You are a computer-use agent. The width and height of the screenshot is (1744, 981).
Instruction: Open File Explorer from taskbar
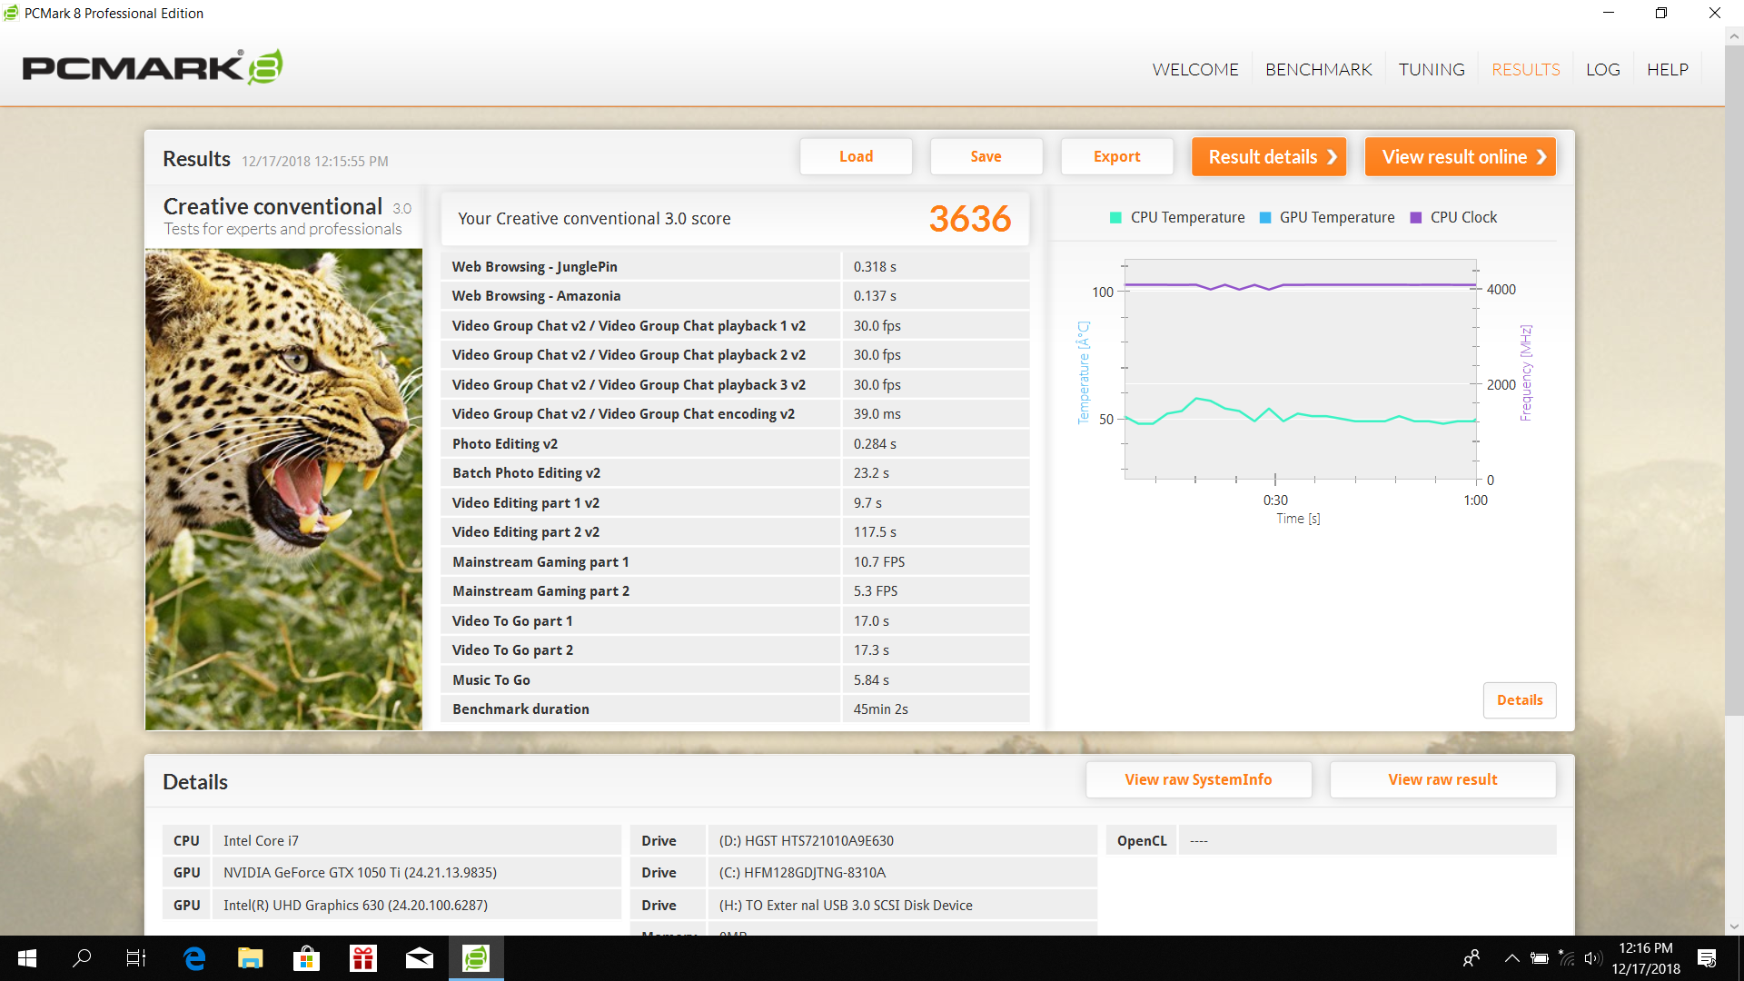pos(251,958)
